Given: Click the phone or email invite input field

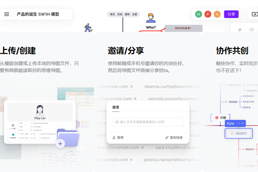Looking at the screenshot, I should pos(147,122).
